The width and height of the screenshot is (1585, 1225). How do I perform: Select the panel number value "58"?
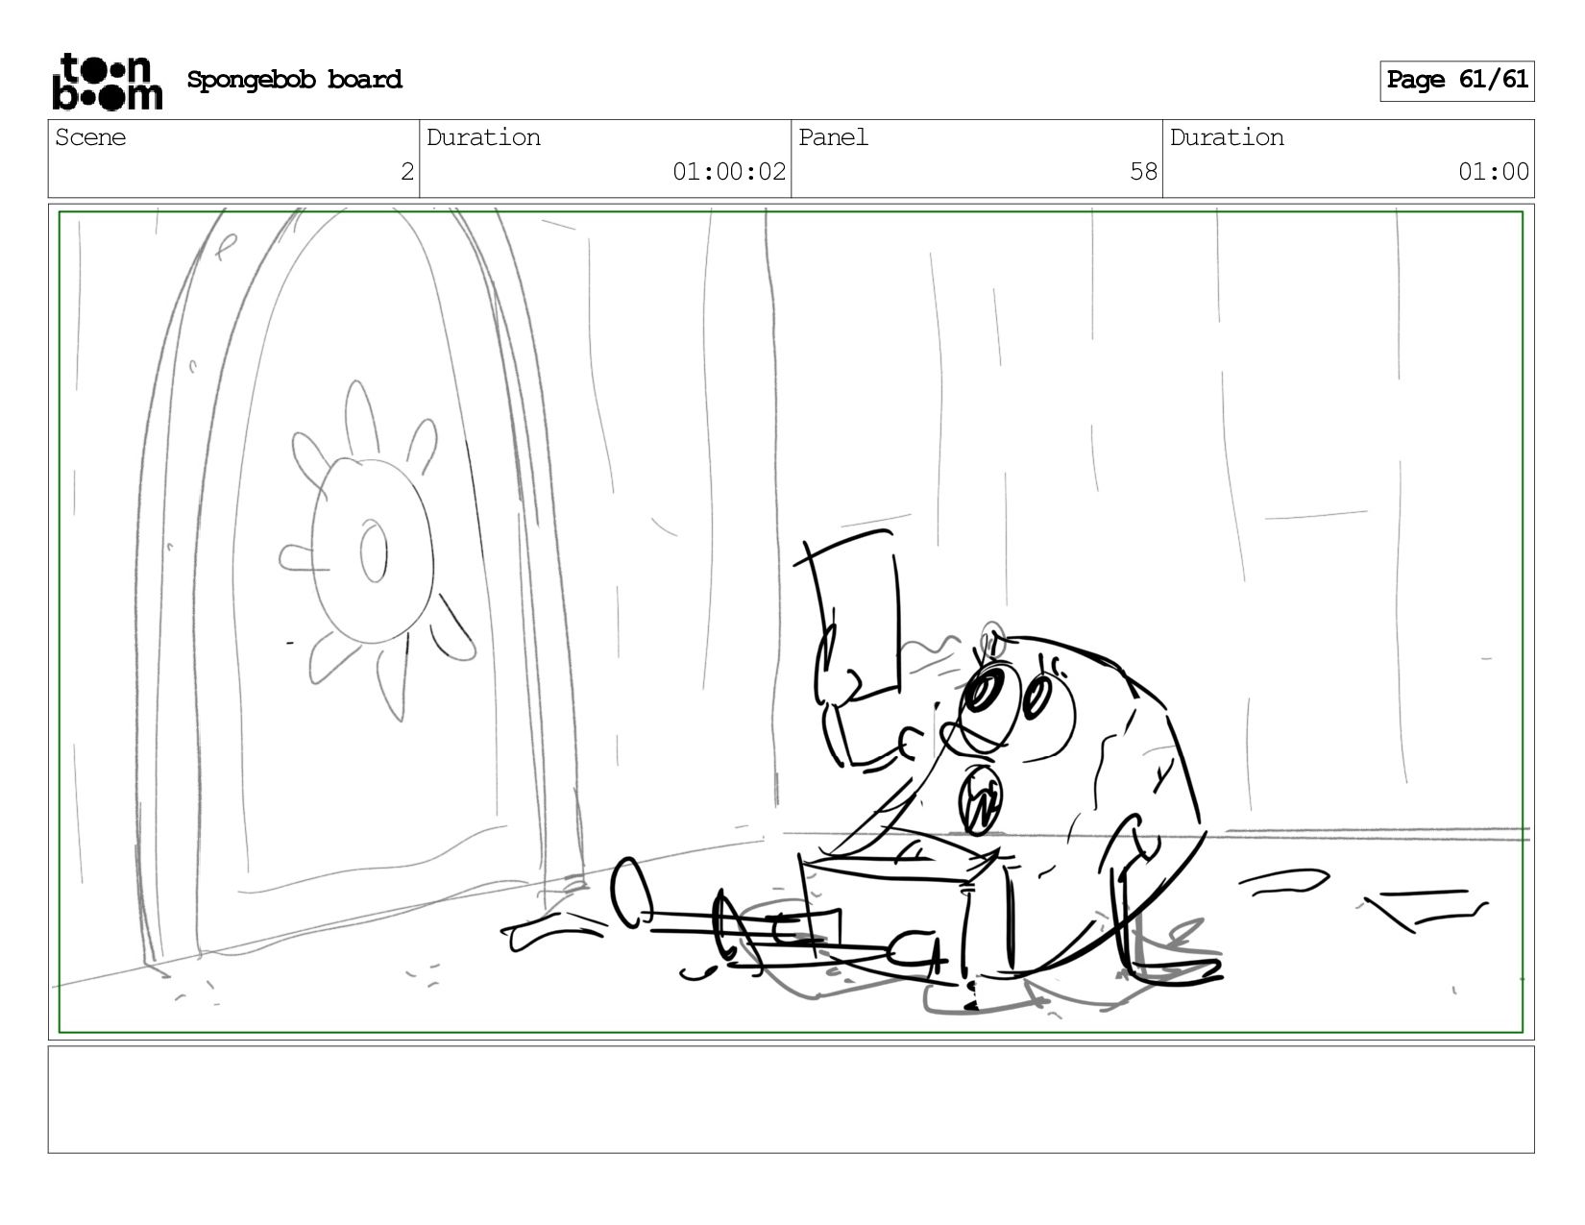point(1143,172)
